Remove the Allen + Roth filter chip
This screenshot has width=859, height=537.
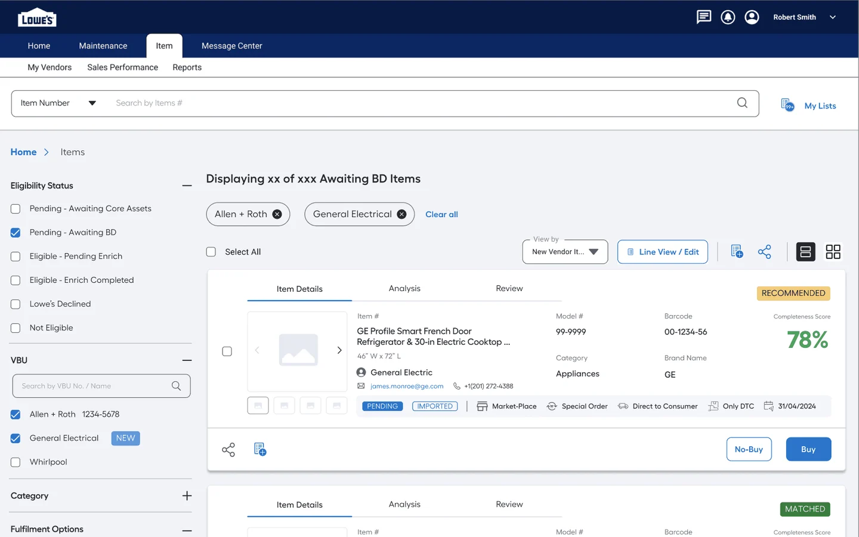click(x=277, y=214)
